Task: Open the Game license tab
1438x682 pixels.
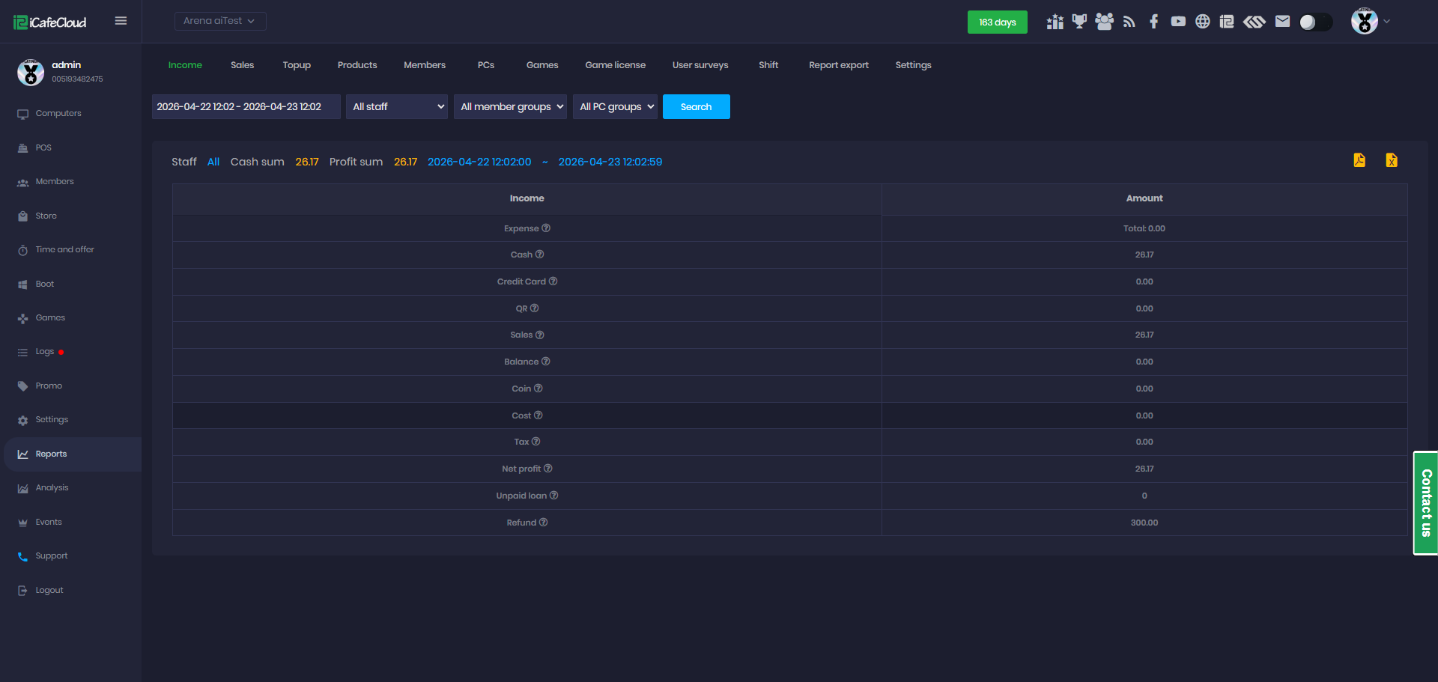Action: [615, 65]
